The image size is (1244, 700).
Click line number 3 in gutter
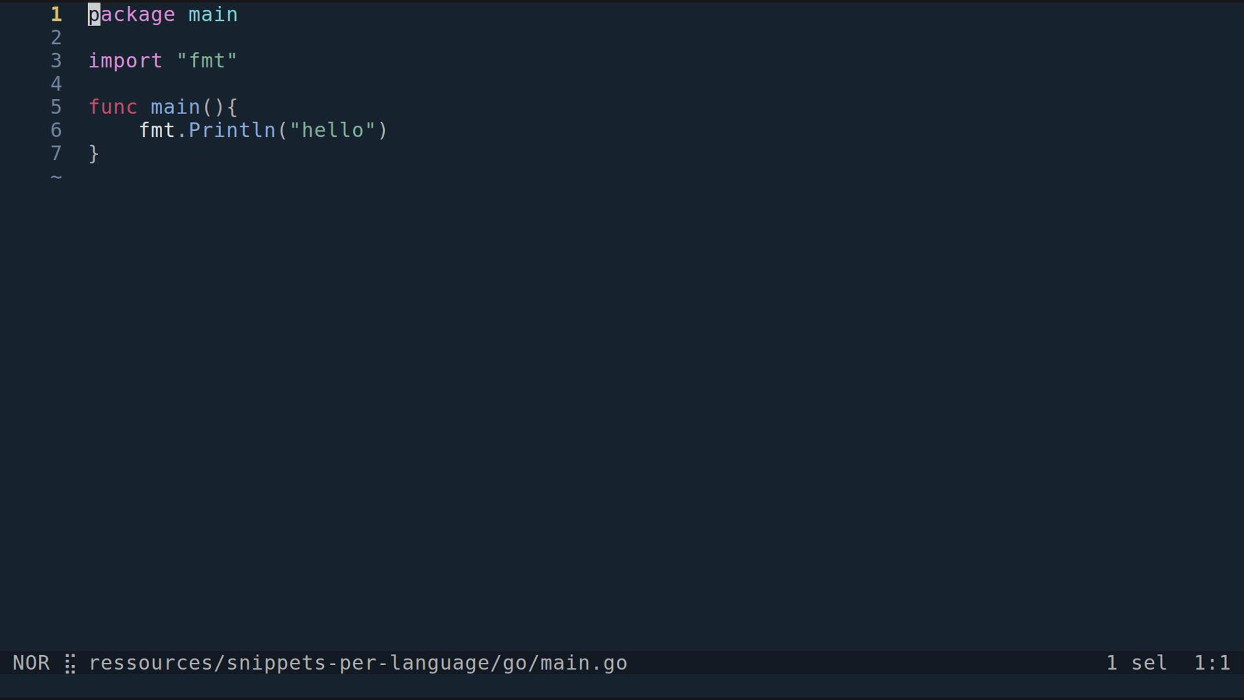(56, 61)
